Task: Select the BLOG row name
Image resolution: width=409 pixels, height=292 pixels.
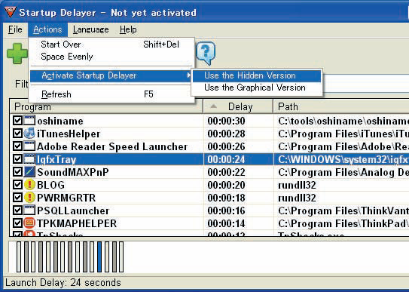Action: 51,185
